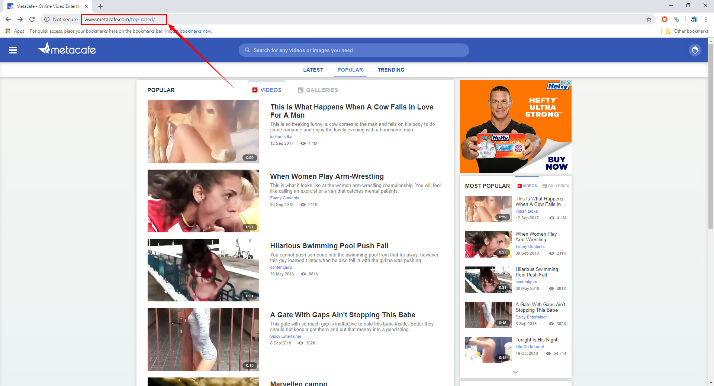
Task: Click the Hefty Buy Now advertisement
Action: click(x=515, y=127)
